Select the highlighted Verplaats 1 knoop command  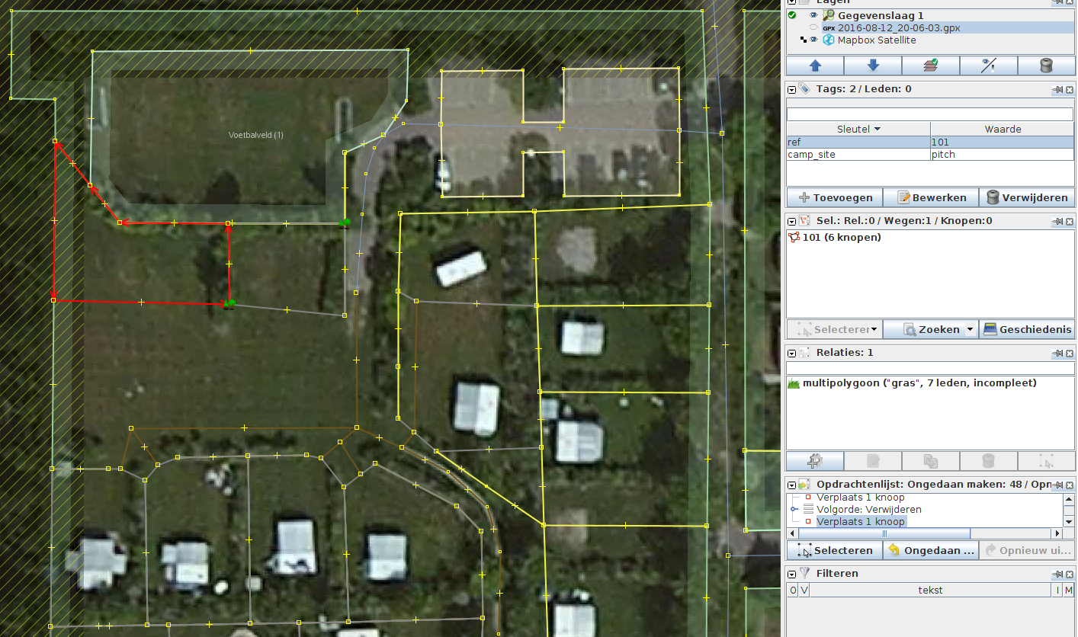pos(861,521)
